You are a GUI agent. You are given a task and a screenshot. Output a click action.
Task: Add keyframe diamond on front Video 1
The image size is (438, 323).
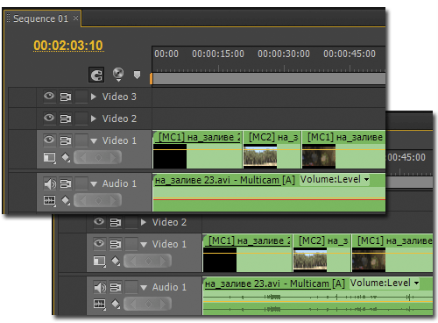pos(98,157)
